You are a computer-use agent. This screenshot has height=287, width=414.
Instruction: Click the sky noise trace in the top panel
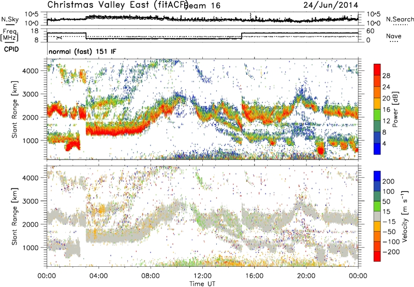[x=202, y=19]
